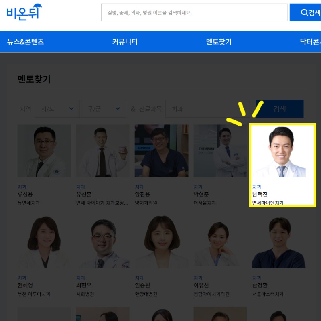Open the 멘토찾기 menu item
This screenshot has height=321, width=321.
(x=219, y=42)
